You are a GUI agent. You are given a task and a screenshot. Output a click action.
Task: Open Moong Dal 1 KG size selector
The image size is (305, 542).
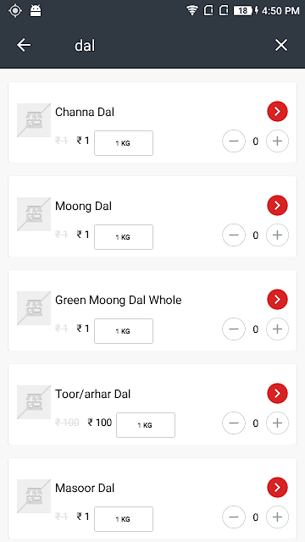click(124, 237)
